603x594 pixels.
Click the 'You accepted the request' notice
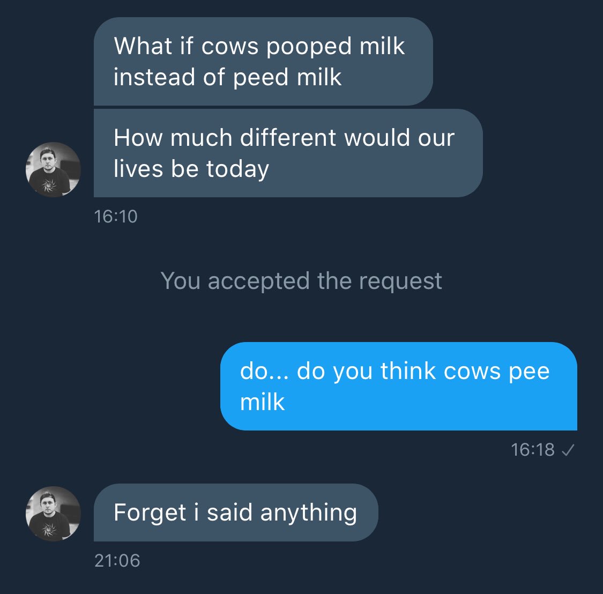(x=301, y=281)
